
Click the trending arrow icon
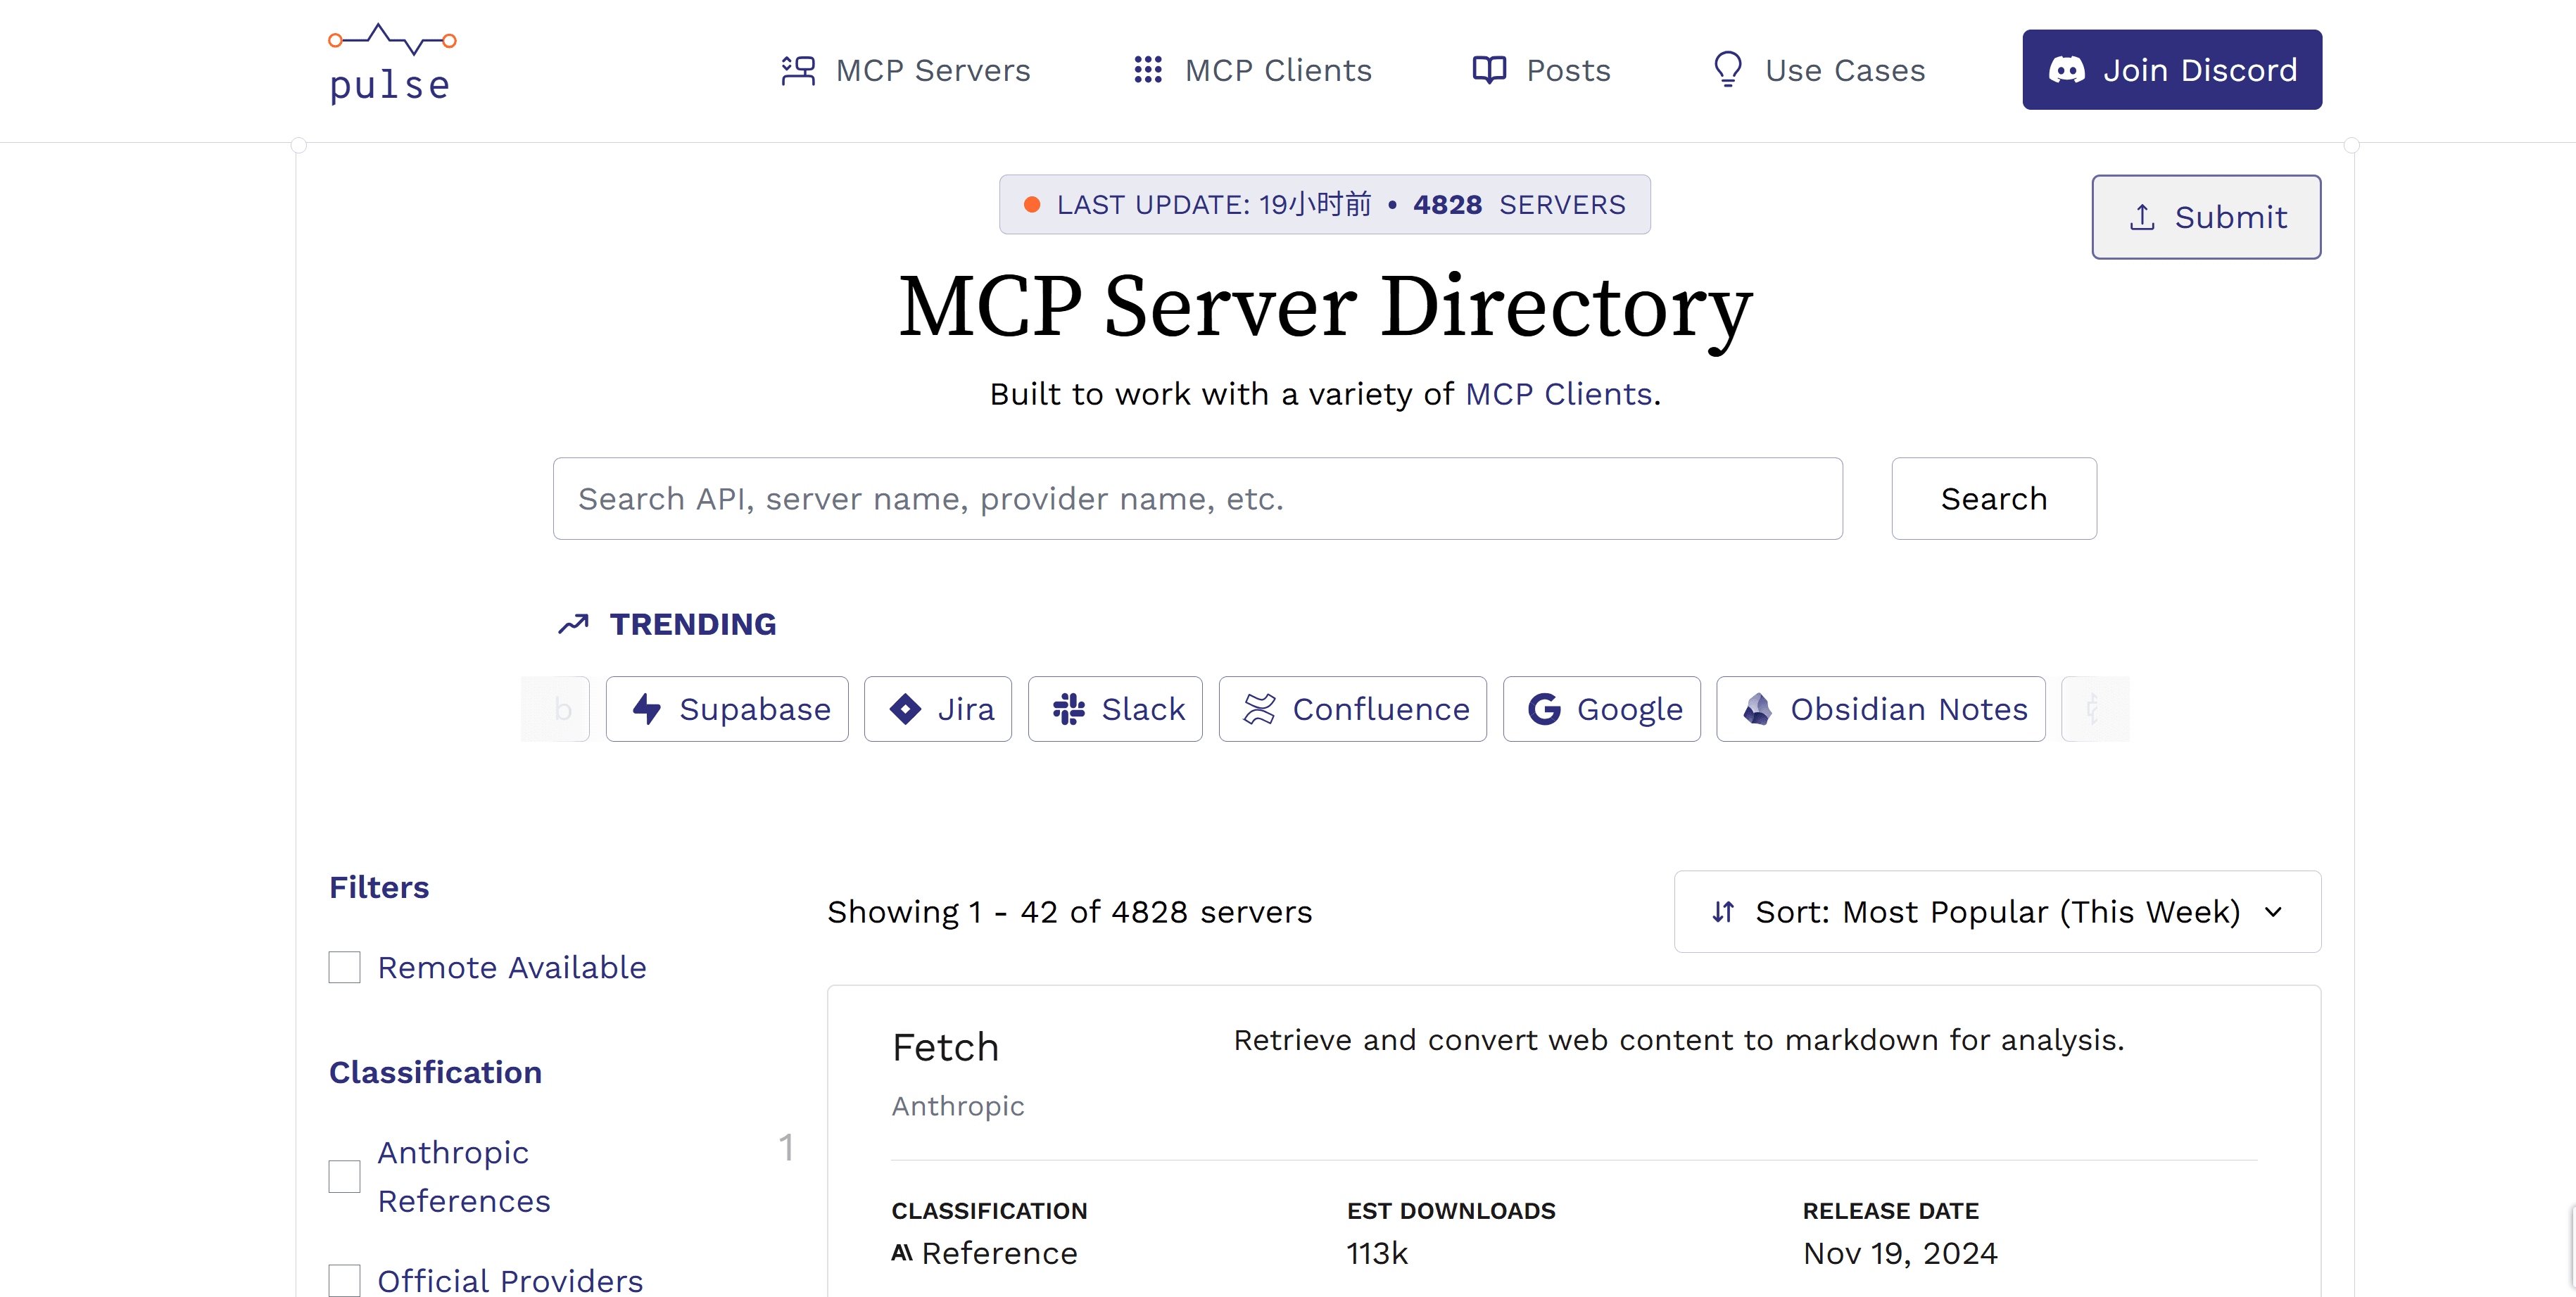[573, 624]
